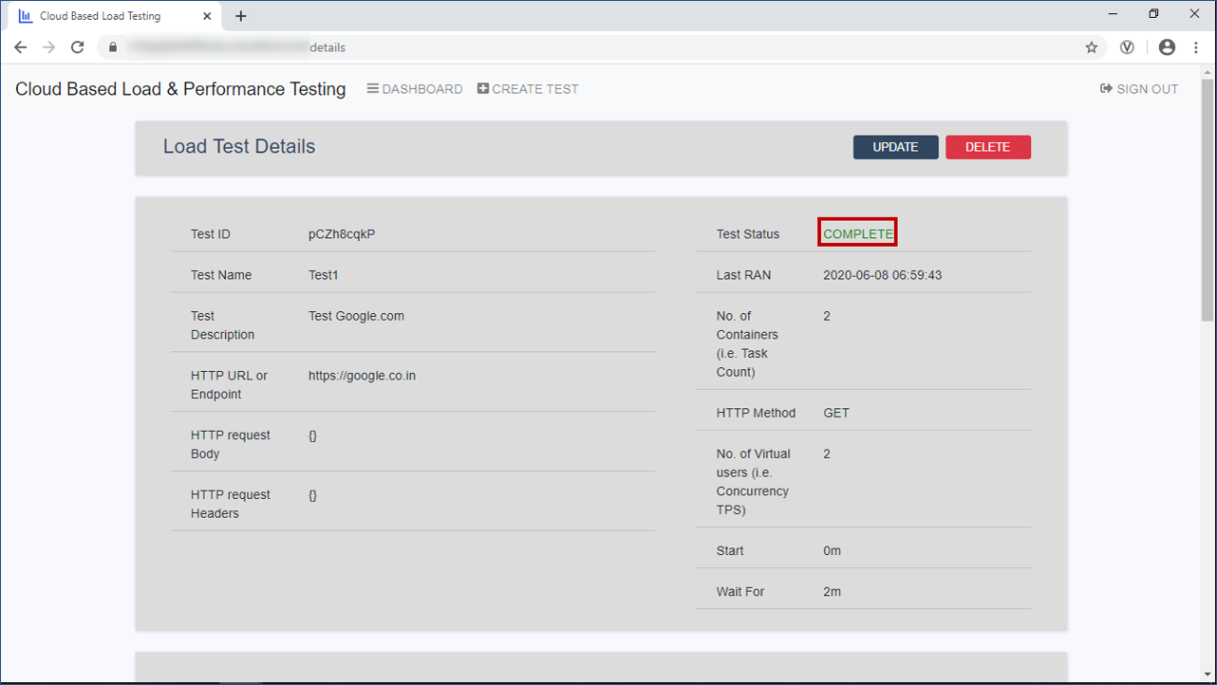Screen dimensions: 1217x685
Task: Select the Cloud Based Load Testing tab
Action: tap(114, 16)
